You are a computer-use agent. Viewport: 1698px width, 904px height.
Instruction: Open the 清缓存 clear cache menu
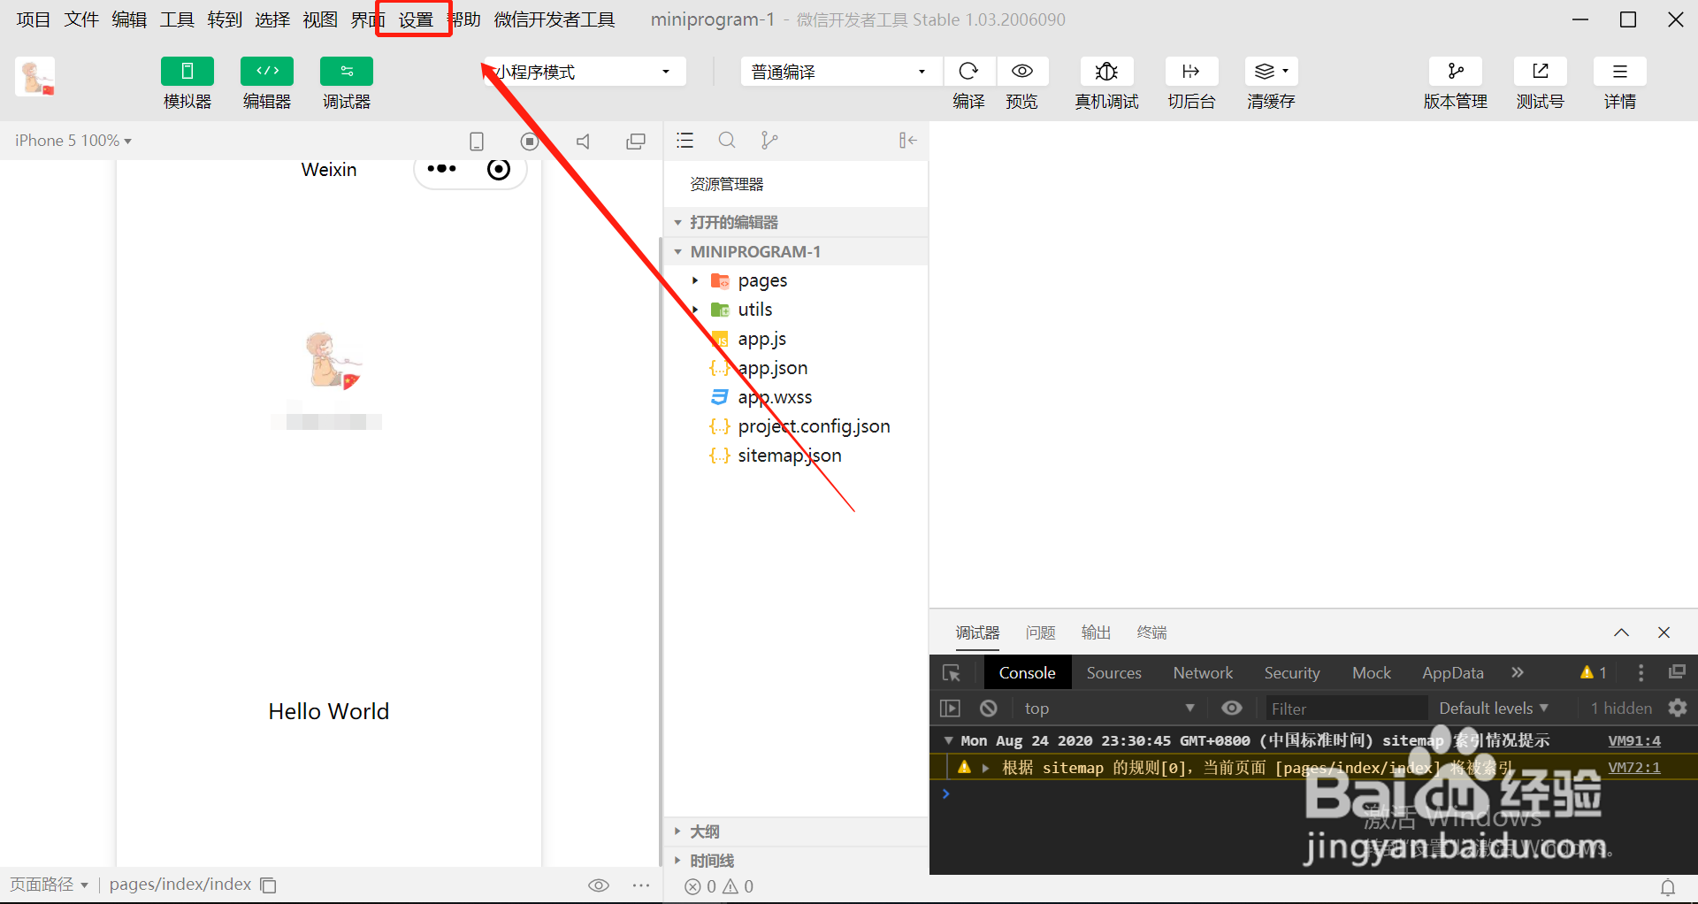(x=1271, y=71)
